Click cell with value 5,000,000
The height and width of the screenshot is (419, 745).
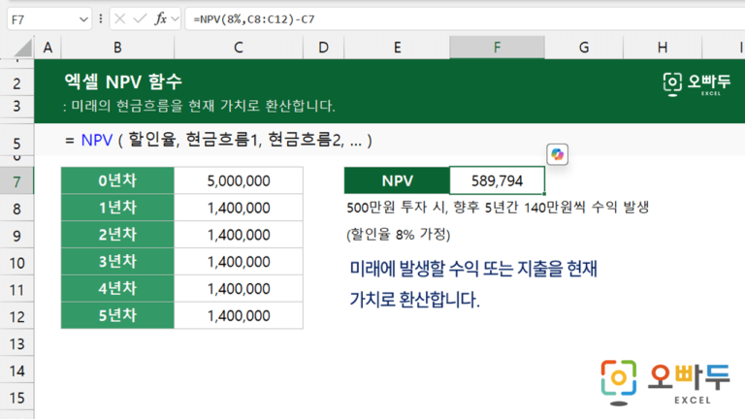[239, 180]
